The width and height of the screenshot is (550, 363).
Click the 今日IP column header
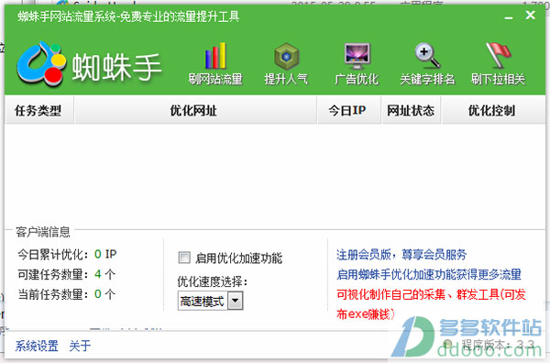348,111
